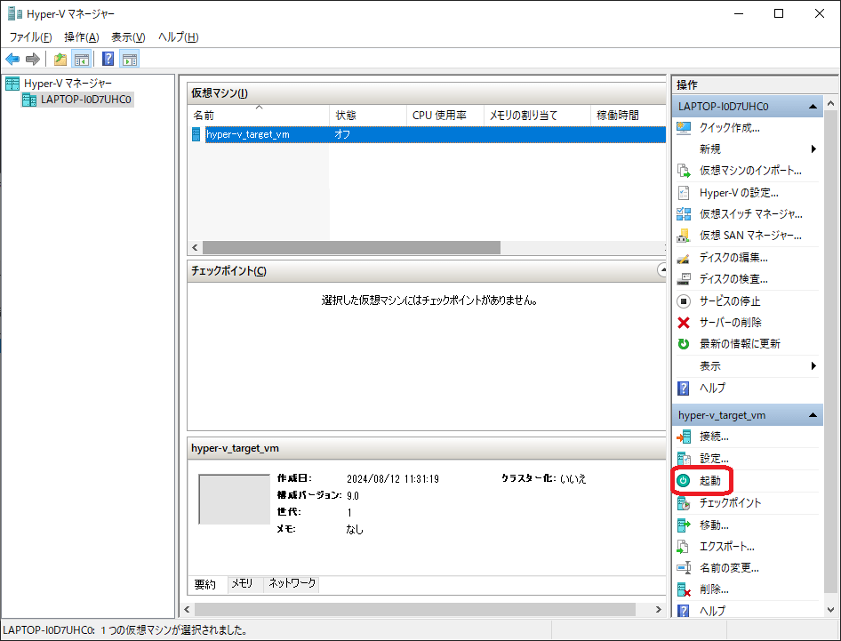Click virtual machine list horizontal scrollbar thumb
Screen dimensions: 841x641
pyautogui.click(x=351, y=247)
